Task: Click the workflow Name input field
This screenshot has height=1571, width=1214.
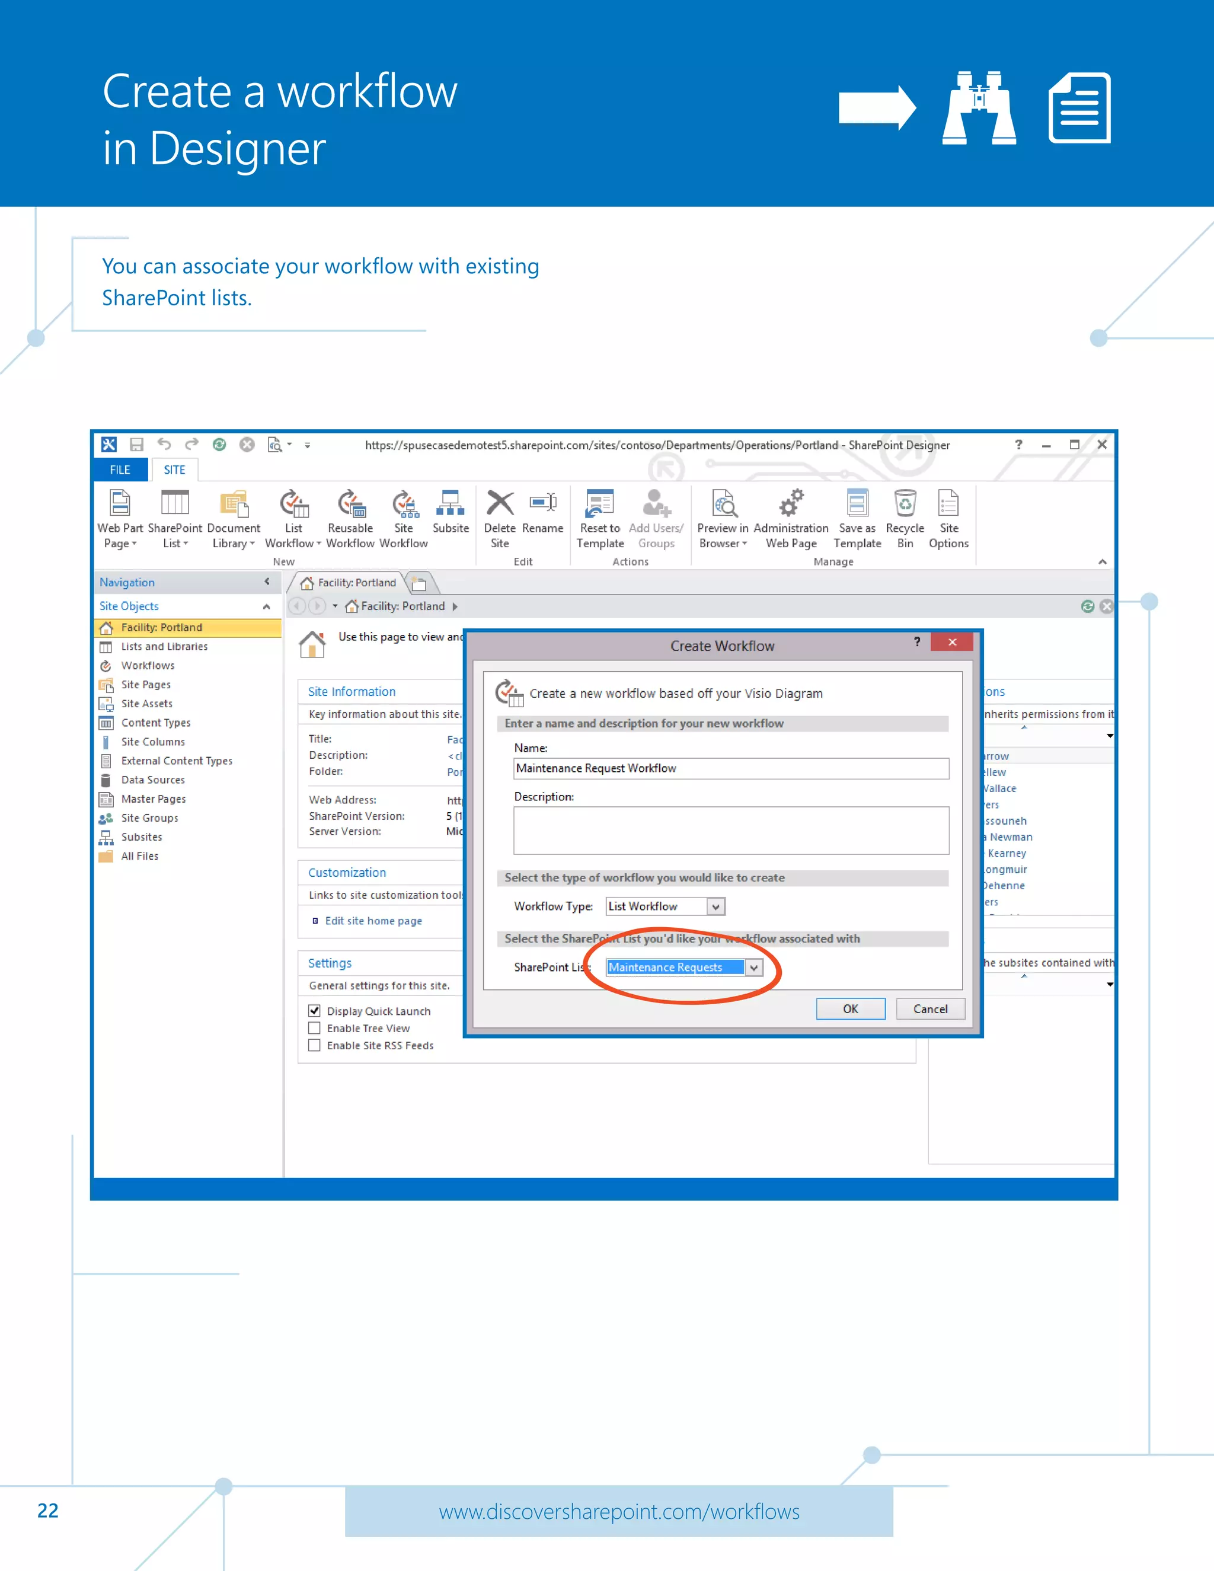Action: pos(731,768)
